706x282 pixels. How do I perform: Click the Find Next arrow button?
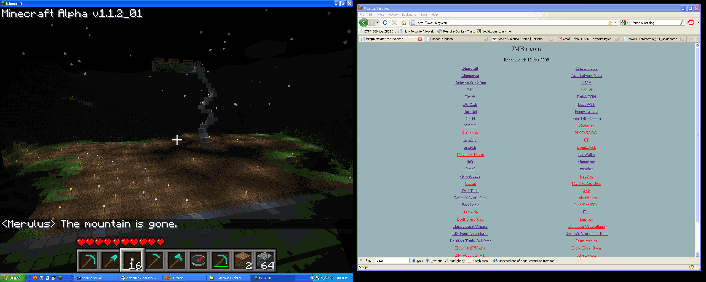[x=418, y=261]
